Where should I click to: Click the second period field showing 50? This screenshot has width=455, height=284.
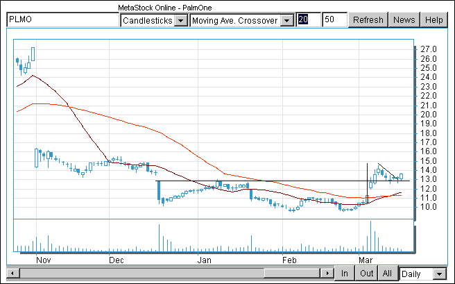[334, 19]
